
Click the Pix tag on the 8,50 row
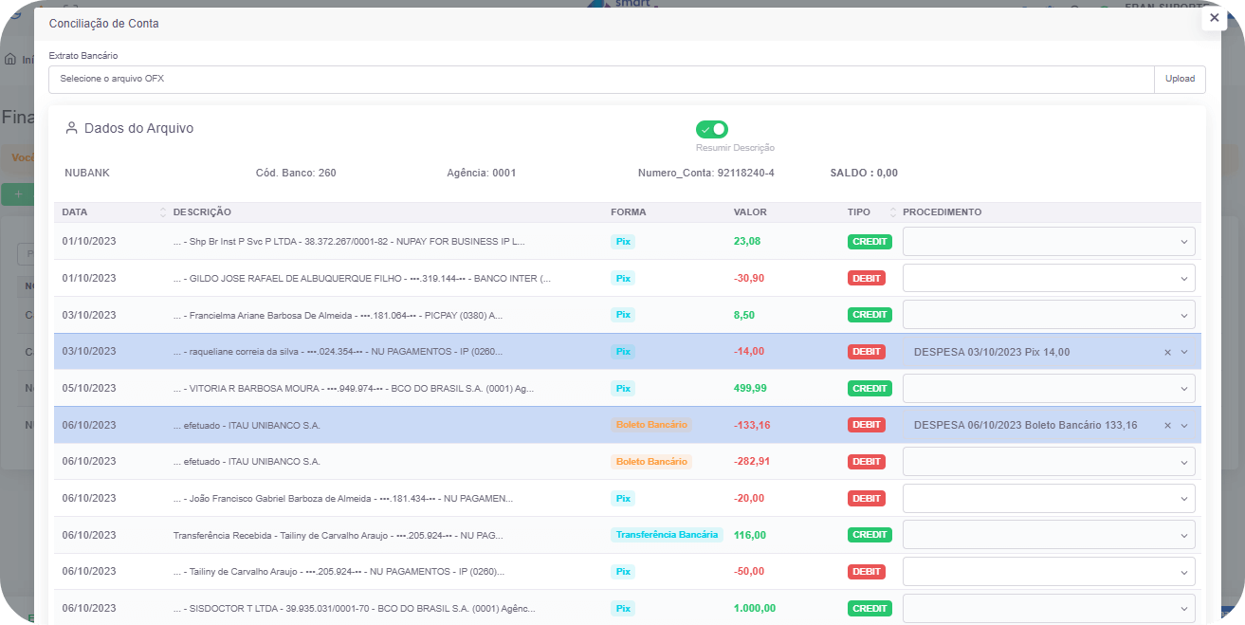tap(622, 315)
